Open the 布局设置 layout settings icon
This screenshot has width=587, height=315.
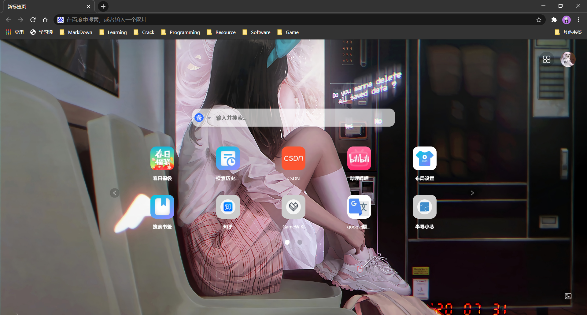[x=425, y=158]
